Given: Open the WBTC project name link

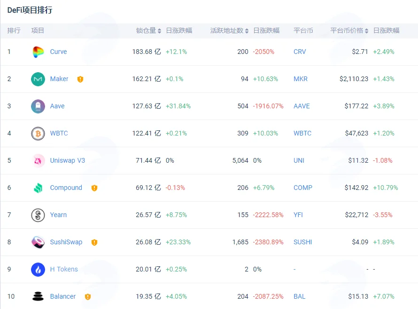Looking at the screenshot, I should tap(59, 133).
